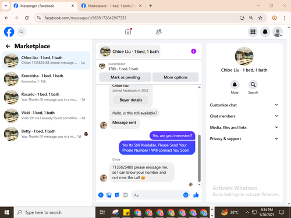The width and height of the screenshot is (291, 218).
Task: Click chat scroll up arrow
Action: [199, 87]
